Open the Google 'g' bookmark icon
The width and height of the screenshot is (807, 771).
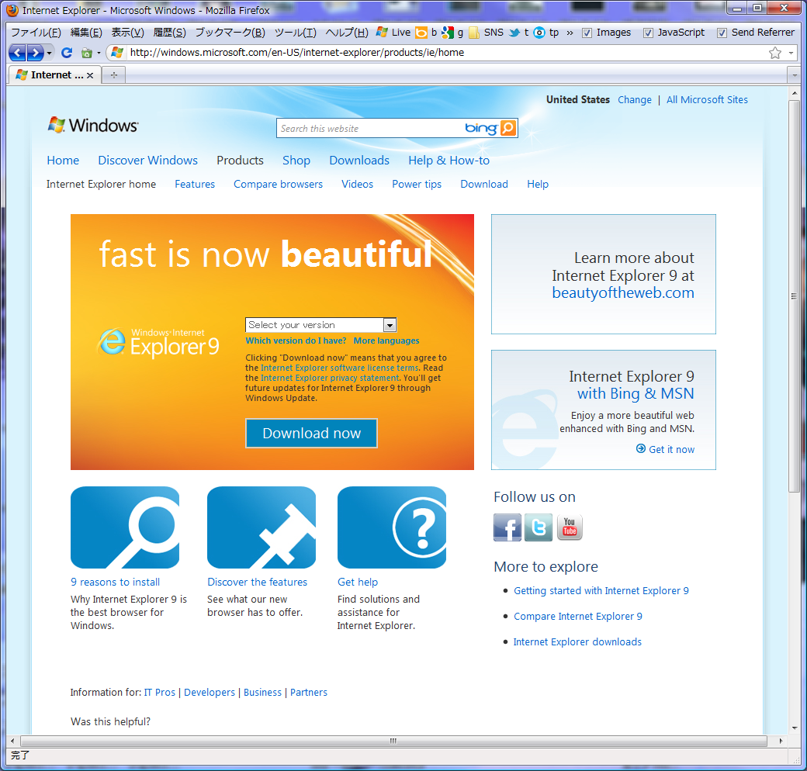click(452, 33)
